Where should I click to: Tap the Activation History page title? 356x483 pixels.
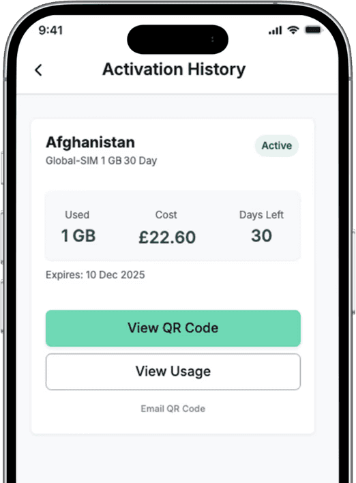pos(174,69)
